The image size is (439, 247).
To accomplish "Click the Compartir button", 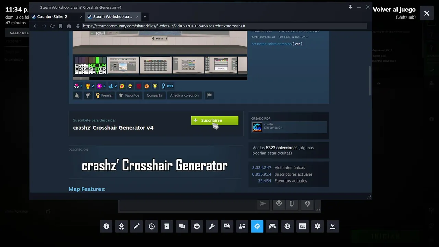I will coord(154,95).
